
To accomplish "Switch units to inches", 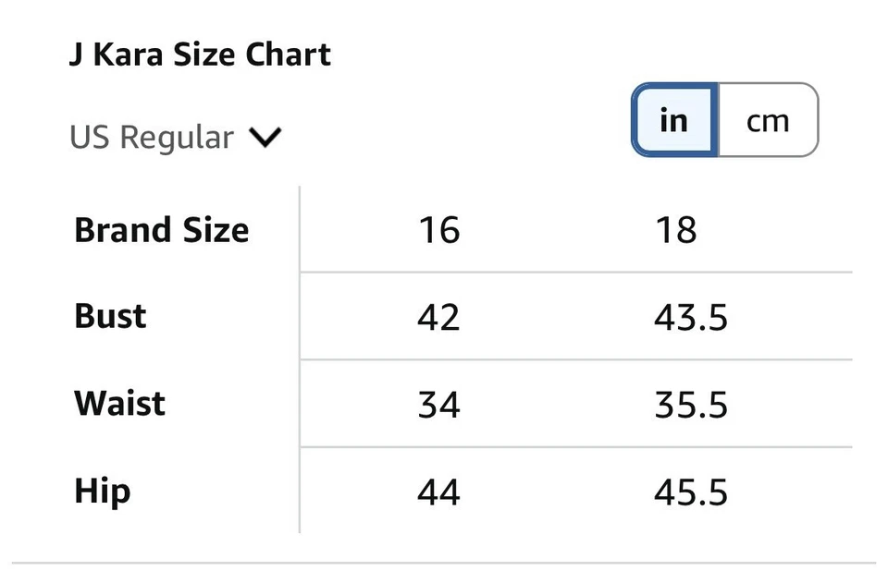I will pos(674,120).
